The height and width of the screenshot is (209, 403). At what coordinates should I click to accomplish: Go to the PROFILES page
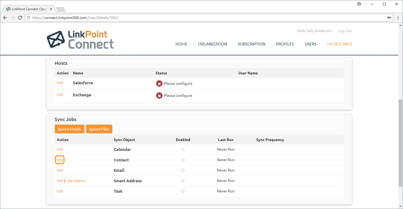point(285,44)
